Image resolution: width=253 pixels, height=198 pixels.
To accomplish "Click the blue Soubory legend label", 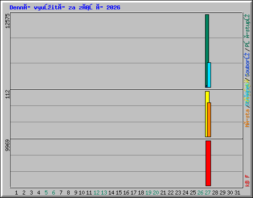I will (247, 65).
